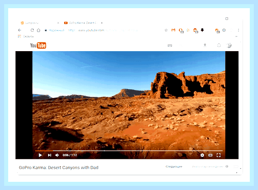Go back with the browser back arrow
This screenshot has height=190, width=258.
pyautogui.click(x=20, y=30)
